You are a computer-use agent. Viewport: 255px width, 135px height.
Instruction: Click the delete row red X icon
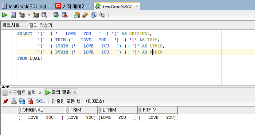tap(30, 101)
